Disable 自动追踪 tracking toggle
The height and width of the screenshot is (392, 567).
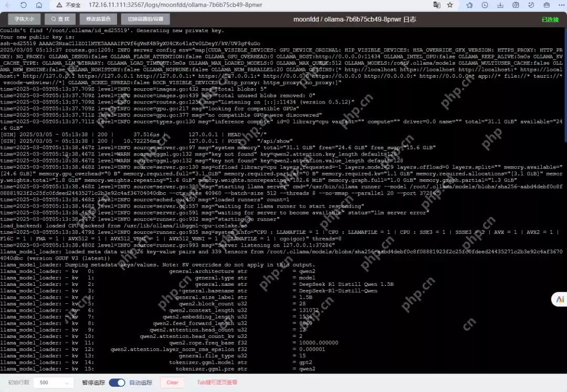click(x=117, y=383)
